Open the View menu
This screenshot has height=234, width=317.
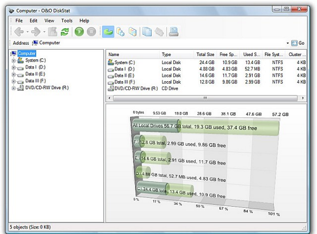point(49,20)
